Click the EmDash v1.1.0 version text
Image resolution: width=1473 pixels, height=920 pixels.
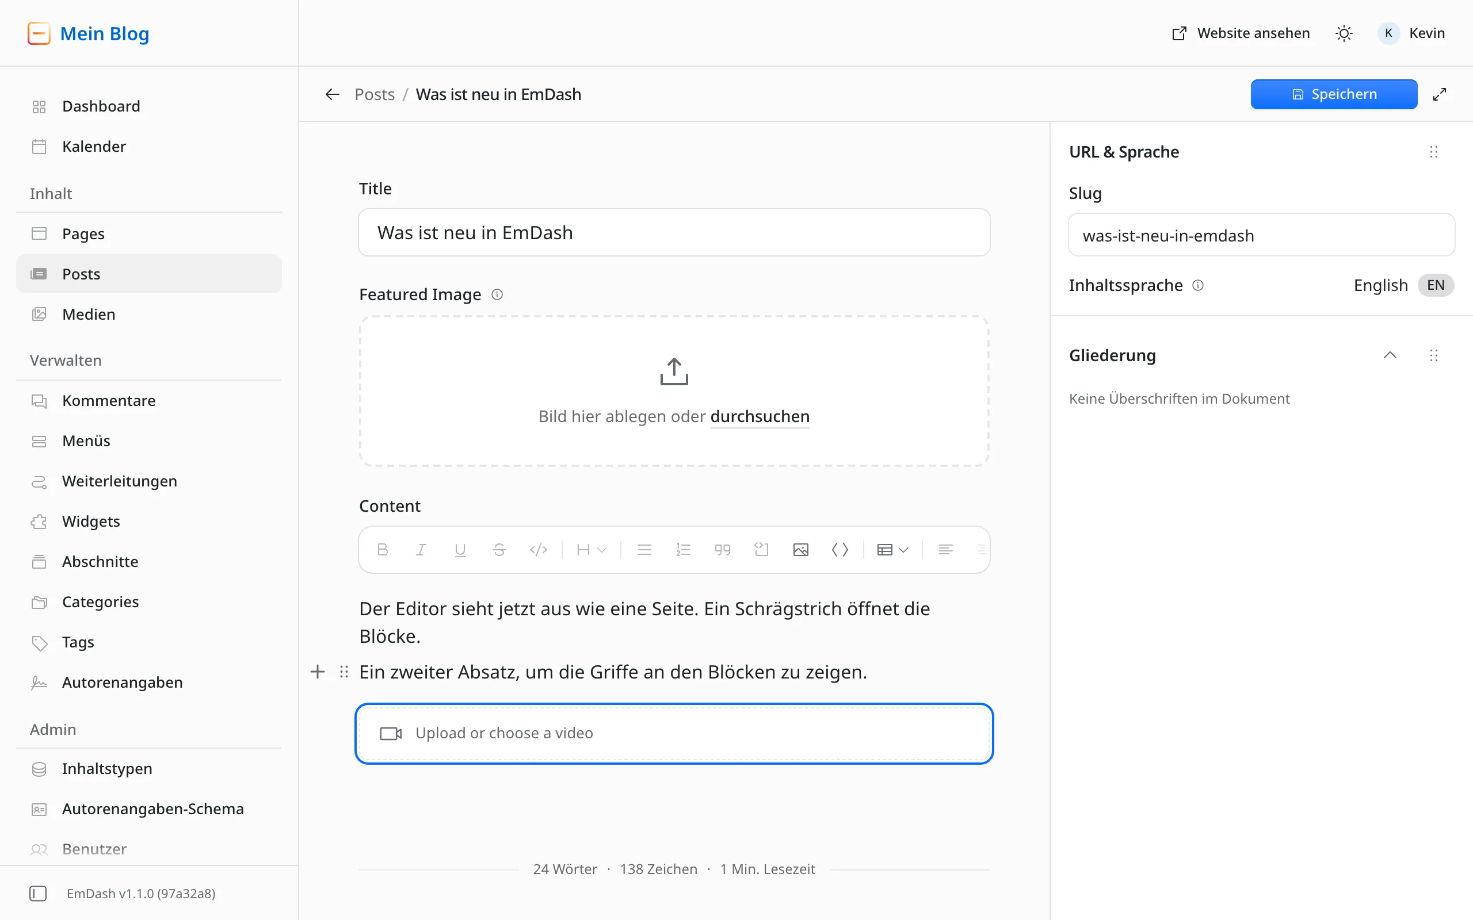pos(141,893)
